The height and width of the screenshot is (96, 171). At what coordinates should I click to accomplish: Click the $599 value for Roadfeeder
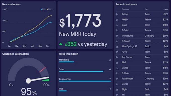(165, 79)
